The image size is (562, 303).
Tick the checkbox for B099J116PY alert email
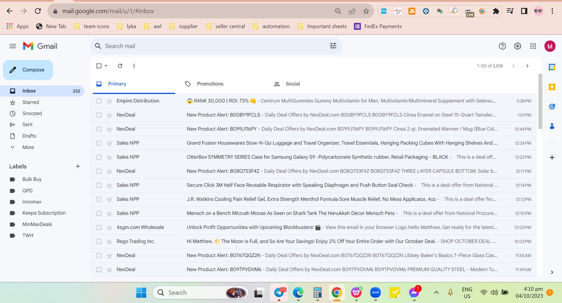pos(99,129)
